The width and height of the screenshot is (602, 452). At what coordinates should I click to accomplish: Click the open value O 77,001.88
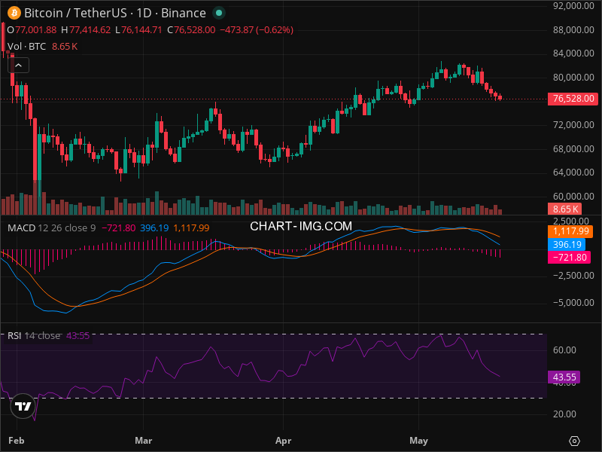coord(32,30)
